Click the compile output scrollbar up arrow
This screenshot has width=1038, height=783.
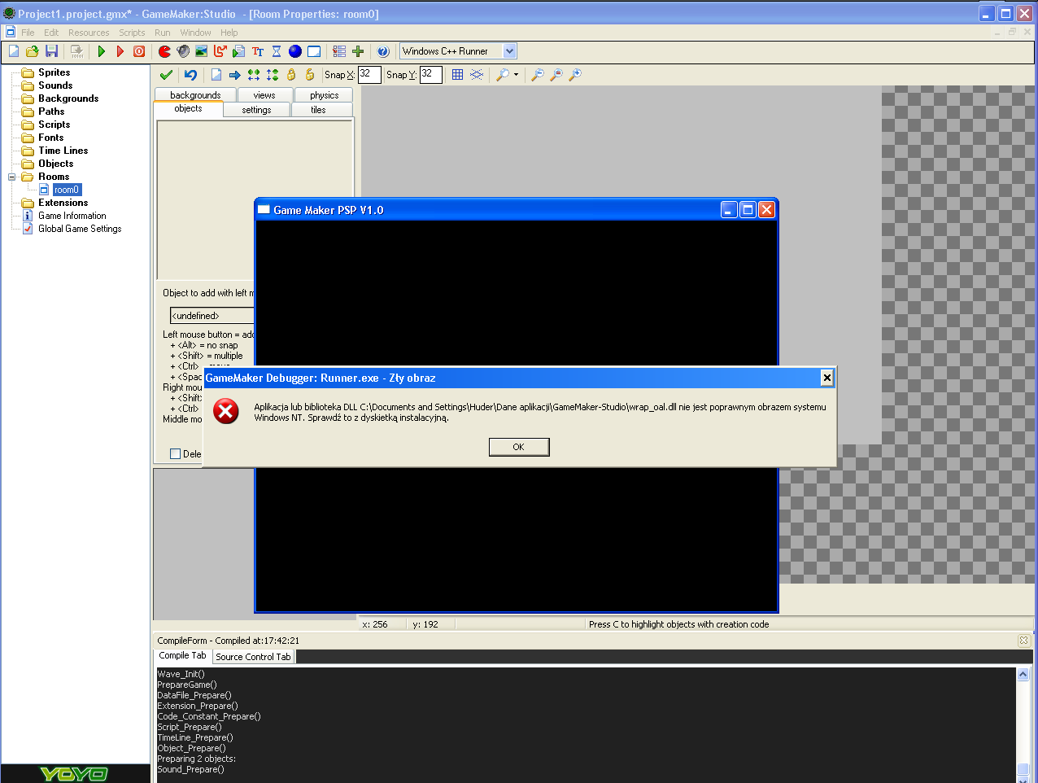[1023, 675]
